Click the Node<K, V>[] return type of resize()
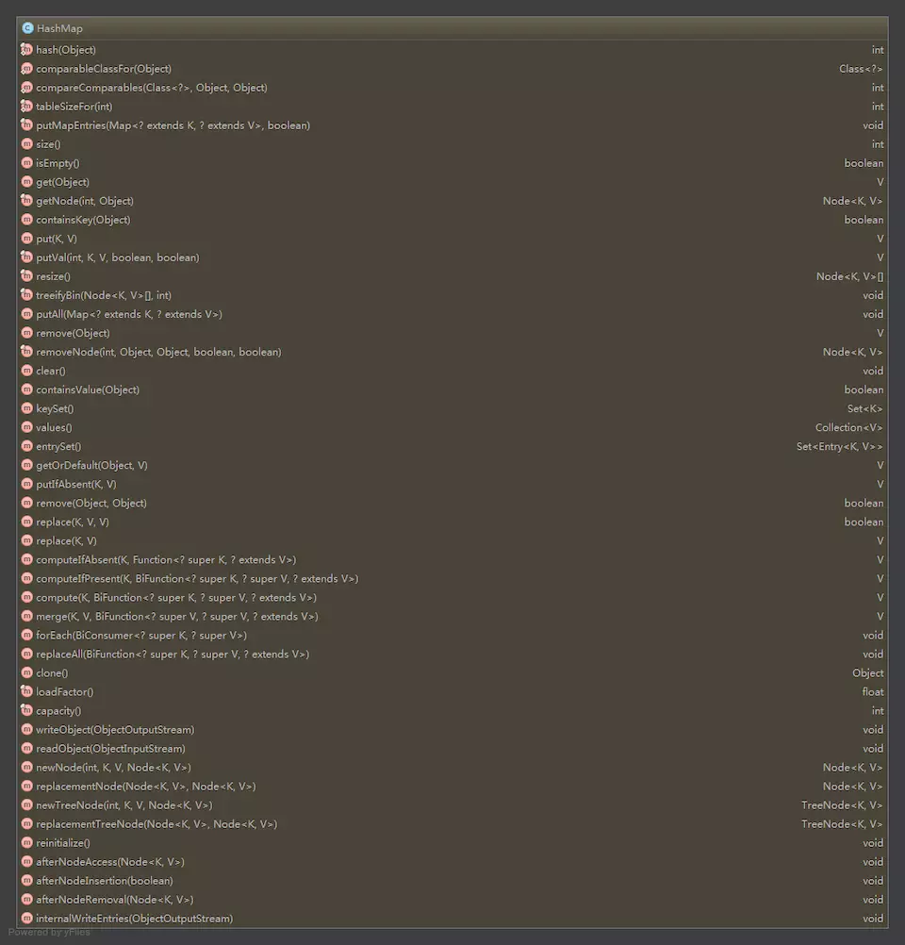905x945 pixels. tap(850, 276)
